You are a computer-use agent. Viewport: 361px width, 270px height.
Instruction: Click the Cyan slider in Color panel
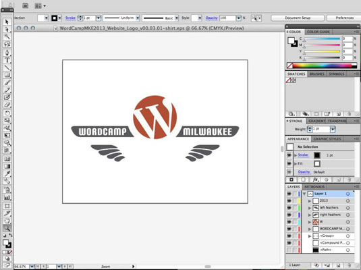click(322, 39)
